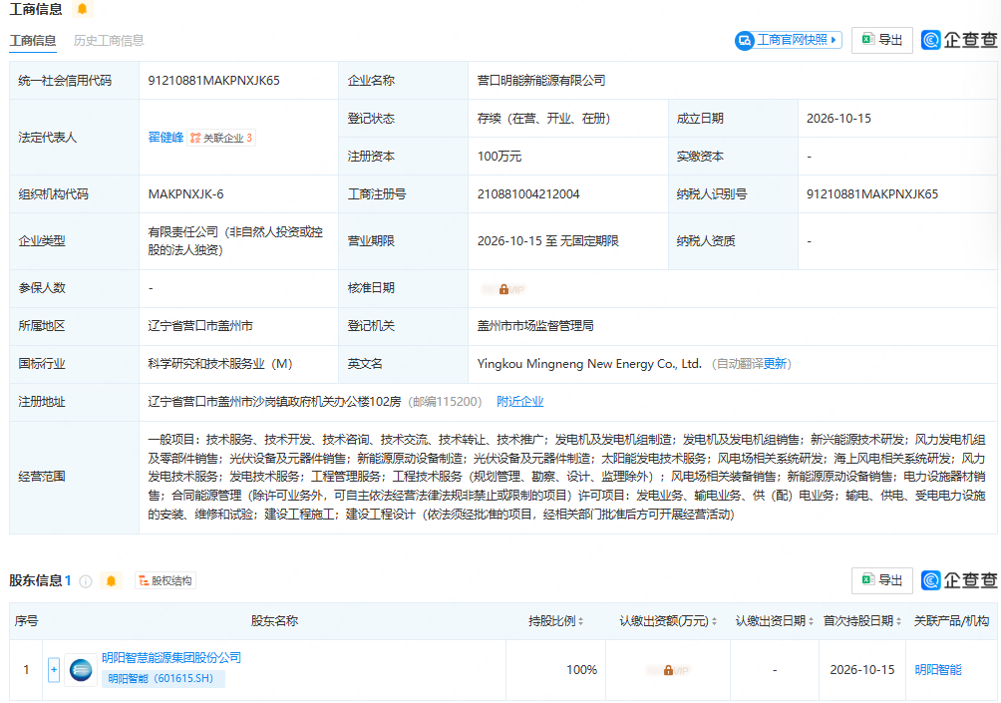
Task: Open related product 明阳智能 link
Action: (x=938, y=670)
